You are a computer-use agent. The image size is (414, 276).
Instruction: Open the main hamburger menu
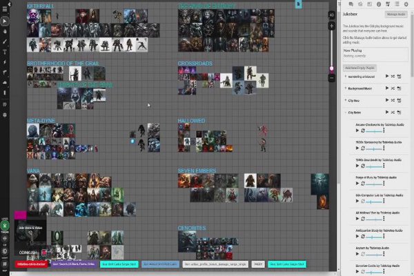coord(5,9)
